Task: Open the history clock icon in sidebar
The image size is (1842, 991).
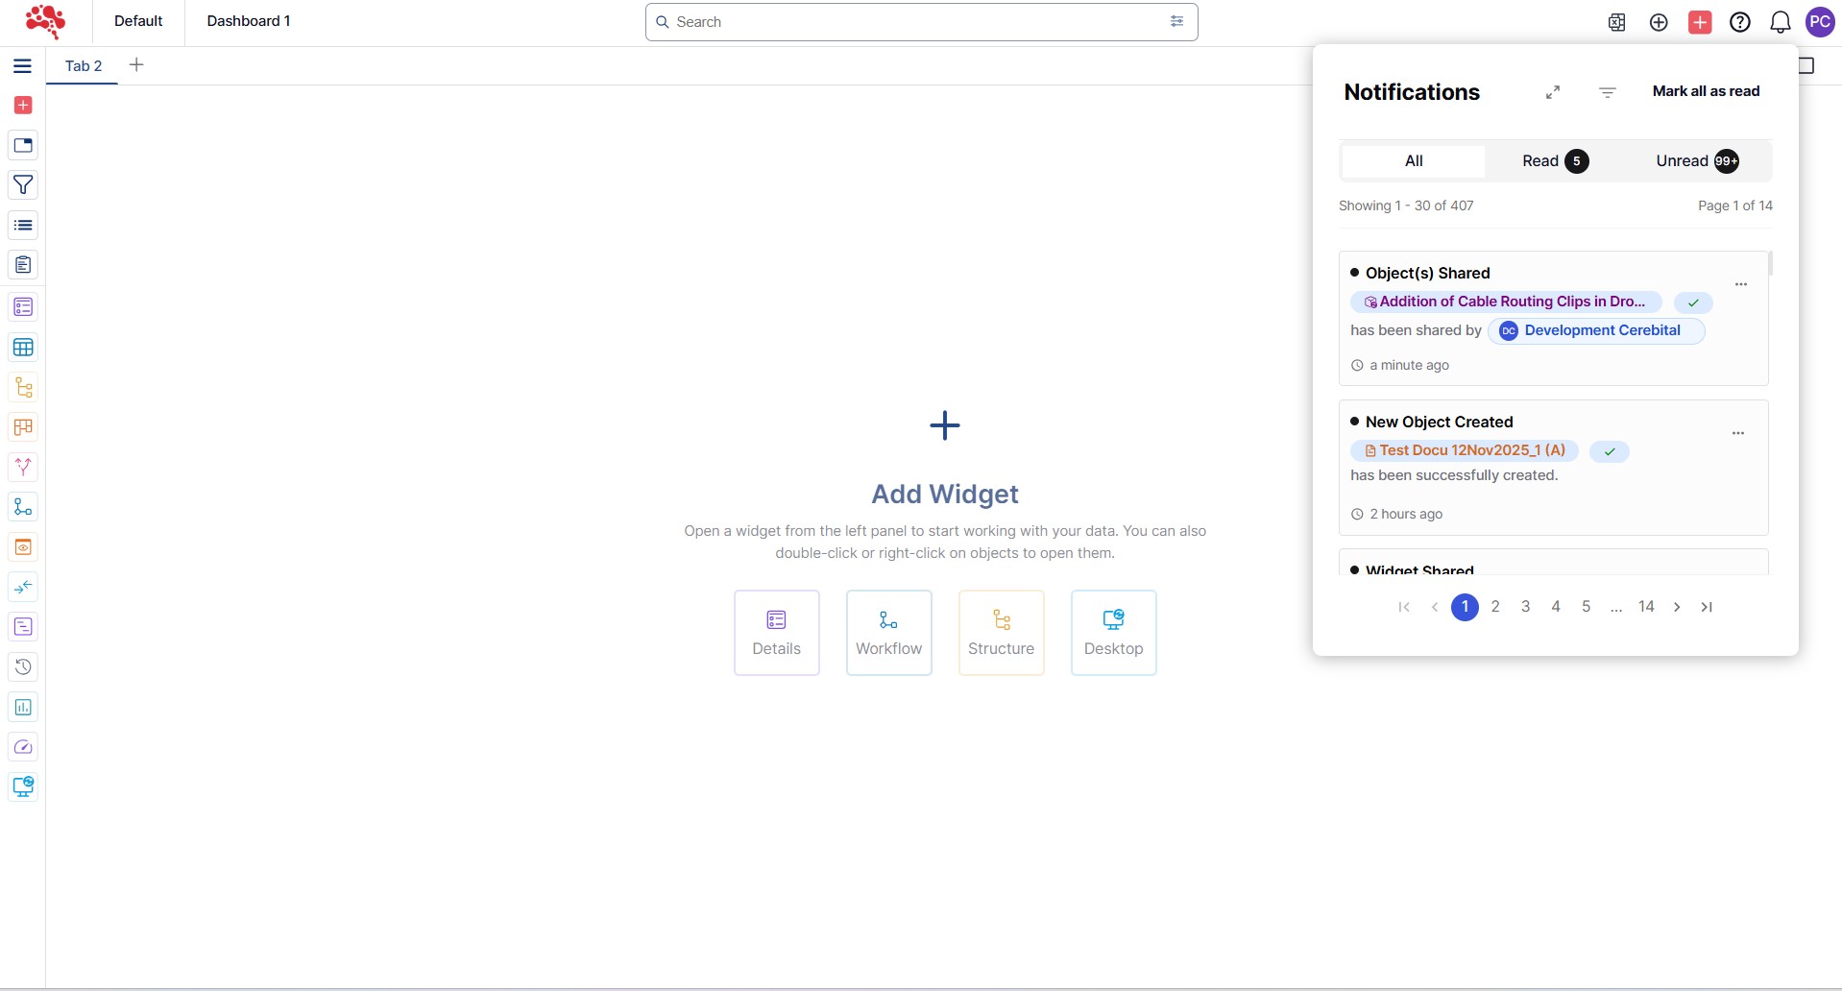Action: click(23, 666)
